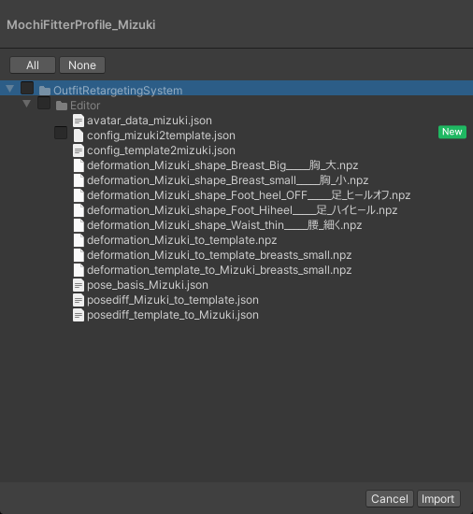This screenshot has height=514, width=473.
Task: Select posediff_template_to_Mizuki.json file name
Action: coord(172,315)
